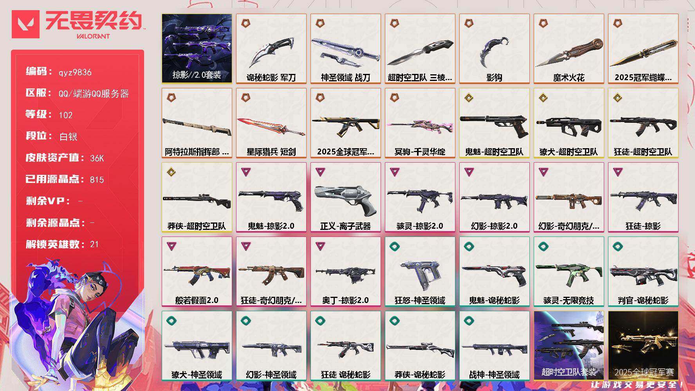Choose the 般若假面2.0 rifle card
The width and height of the screenshot is (695, 391).
(x=197, y=271)
